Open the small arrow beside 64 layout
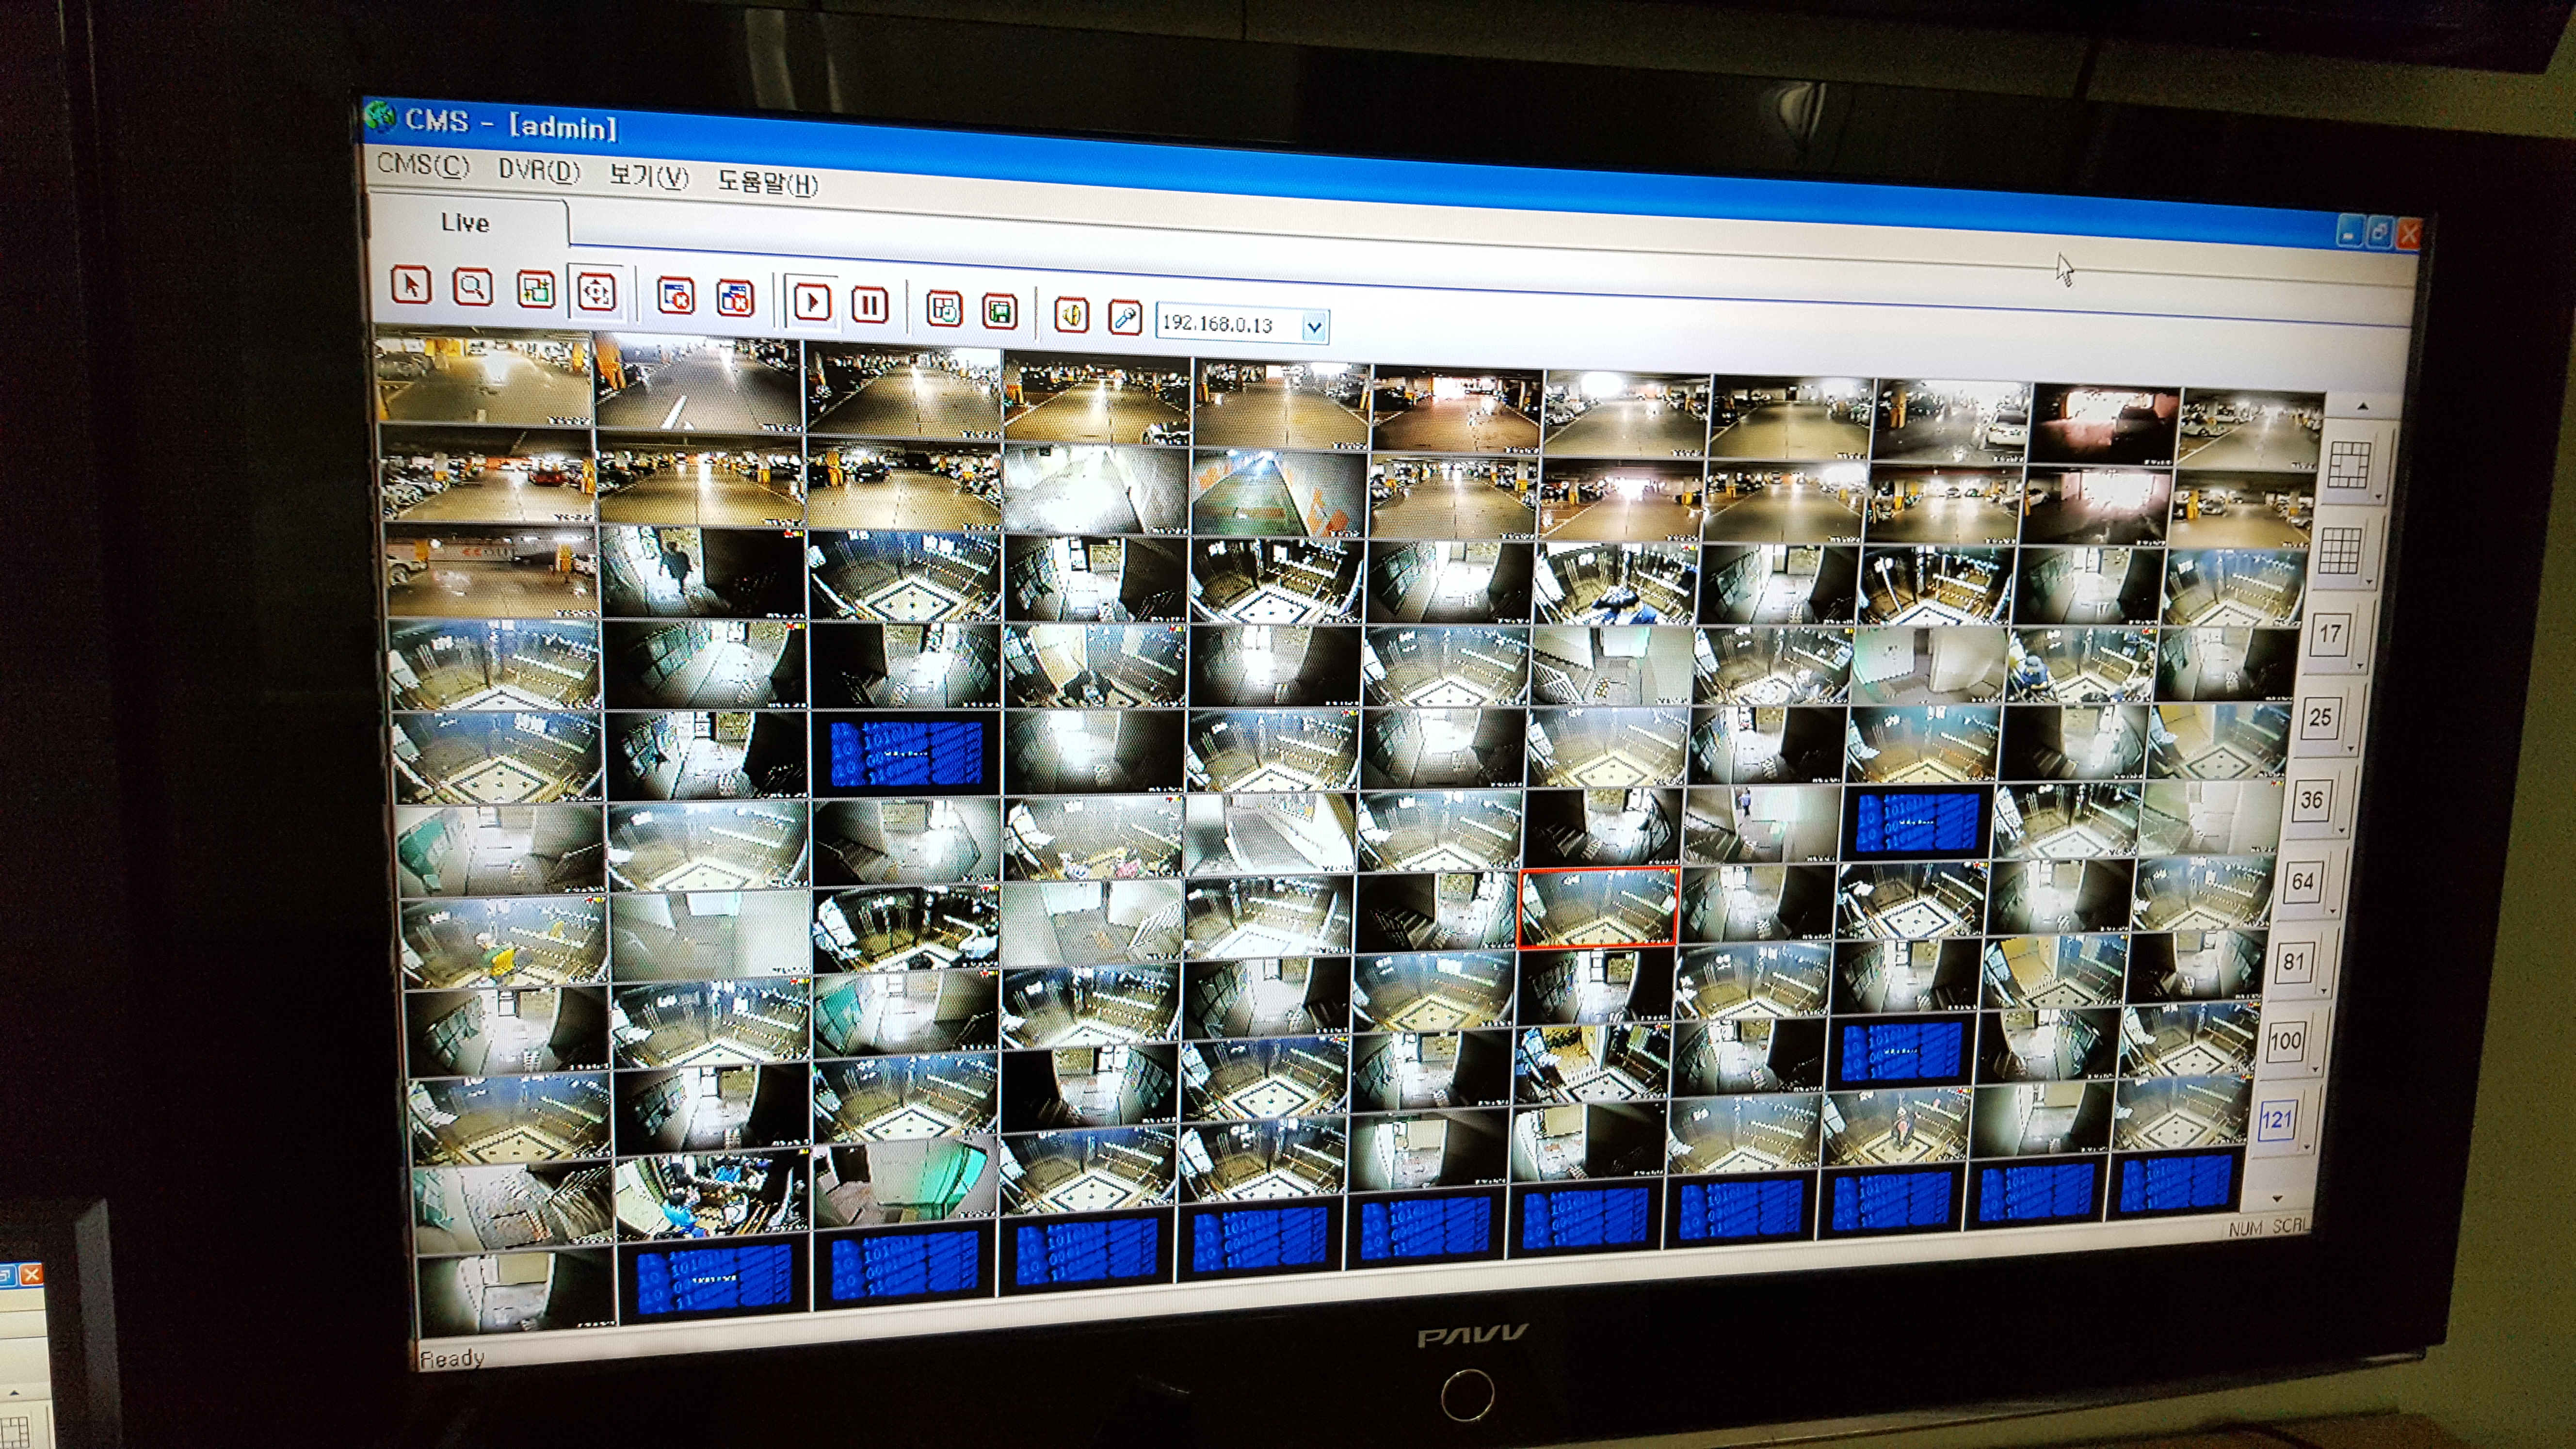 2333,911
